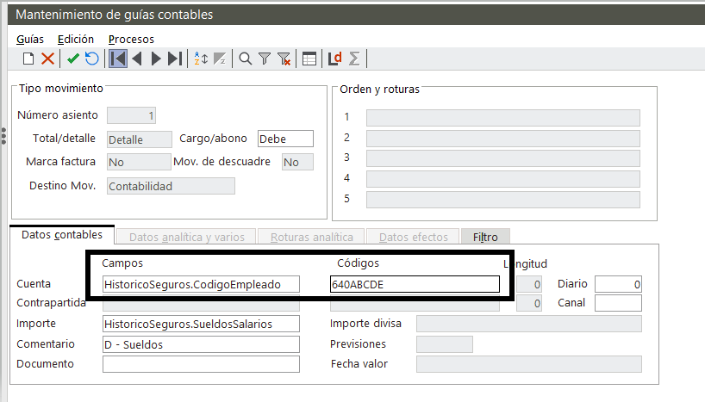Click Contrapartida campos field
The height and width of the screenshot is (402, 705).
[x=201, y=306]
